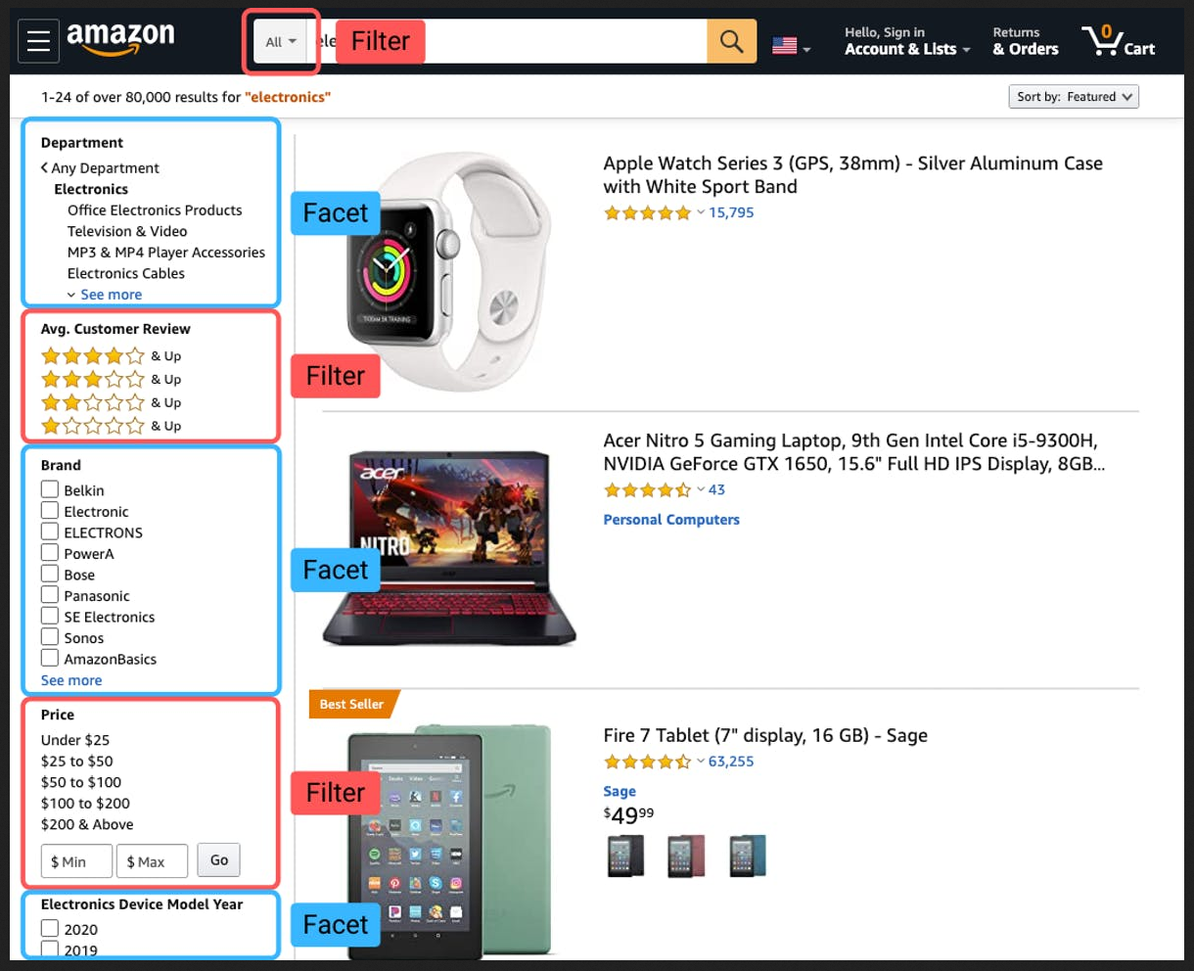The width and height of the screenshot is (1194, 971).
Task: Open the hamburger navigation menu
Action: pyautogui.click(x=38, y=41)
